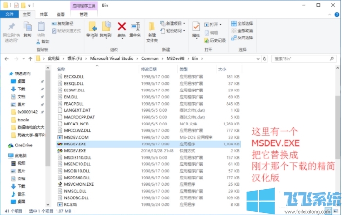Image resolution: width=342 pixels, height=215 pixels.
Task: Click Edit (编辑) in the ribbon
Action: pyautogui.click(x=211, y=33)
